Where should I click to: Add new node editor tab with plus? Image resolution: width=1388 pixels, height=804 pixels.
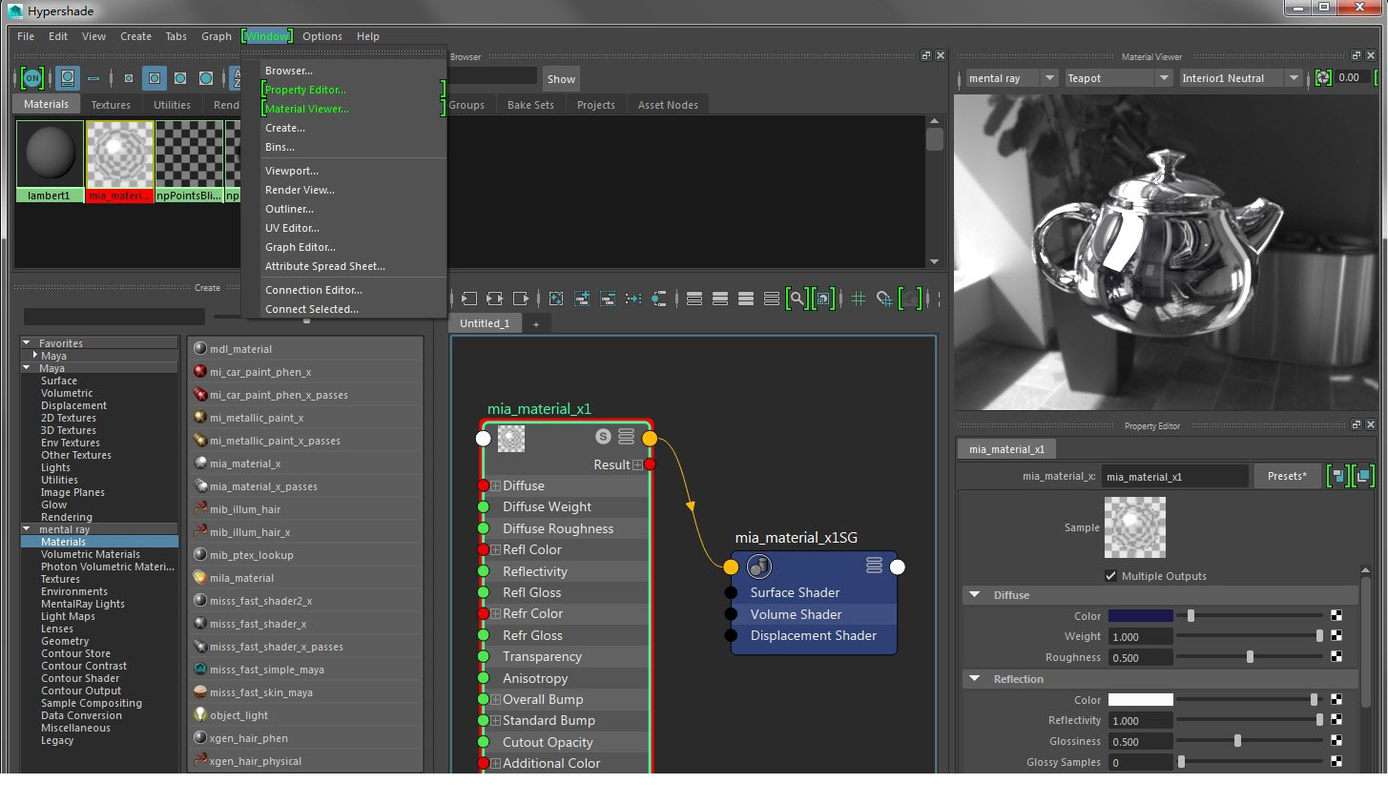(x=536, y=324)
